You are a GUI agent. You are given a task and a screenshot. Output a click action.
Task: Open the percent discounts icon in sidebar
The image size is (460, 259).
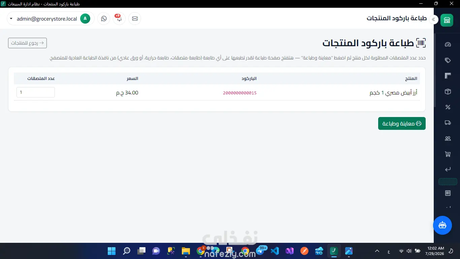448,107
